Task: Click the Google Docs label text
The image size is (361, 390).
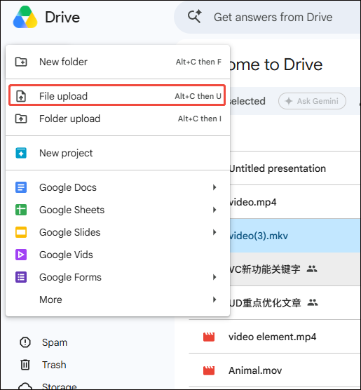Action: coord(68,187)
